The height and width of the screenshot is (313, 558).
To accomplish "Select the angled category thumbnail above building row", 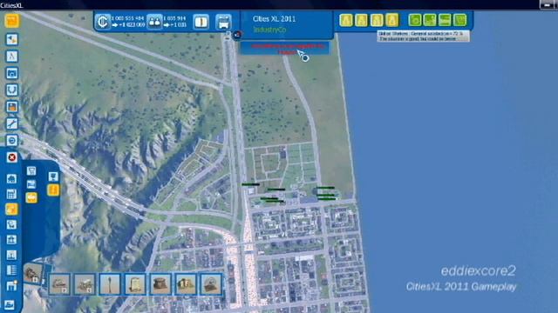I will pyautogui.click(x=33, y=274).
